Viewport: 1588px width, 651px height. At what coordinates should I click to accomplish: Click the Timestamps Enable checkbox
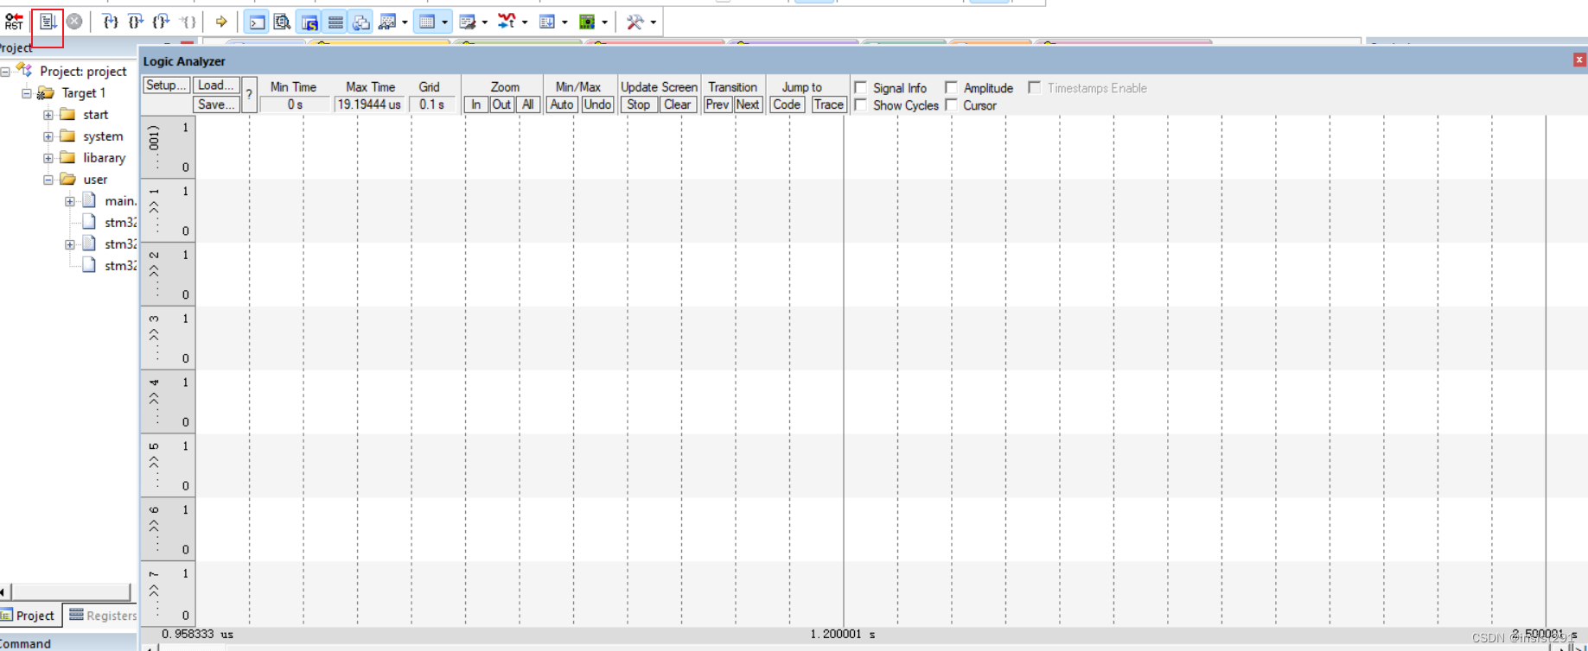point(1034,87)
